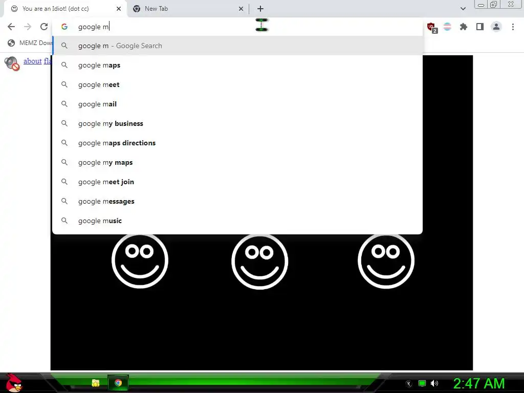Click the forward navigation arrow
Image resolution: width=524 pixels, height=393 pixels.
pyautogui.click(x=28, y=27)
